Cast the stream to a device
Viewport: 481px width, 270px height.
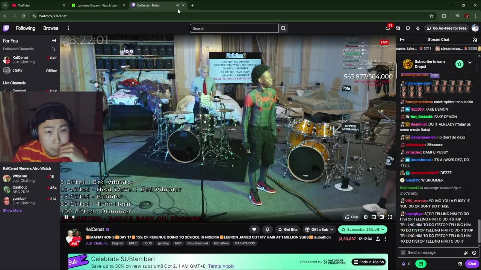point(374,217)
